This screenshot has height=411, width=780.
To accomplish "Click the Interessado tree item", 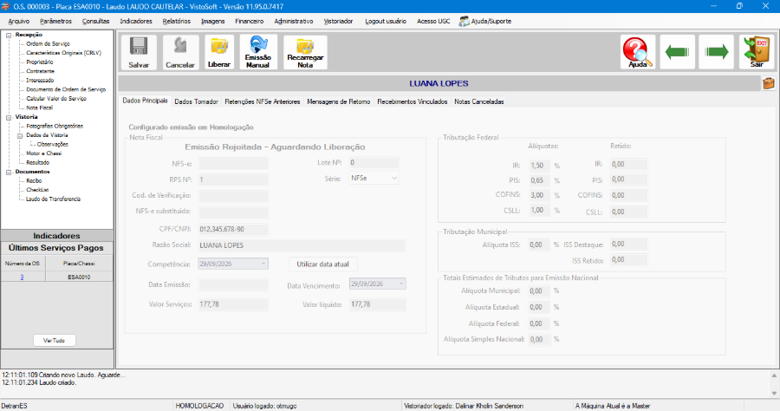I will coord(40,80).
